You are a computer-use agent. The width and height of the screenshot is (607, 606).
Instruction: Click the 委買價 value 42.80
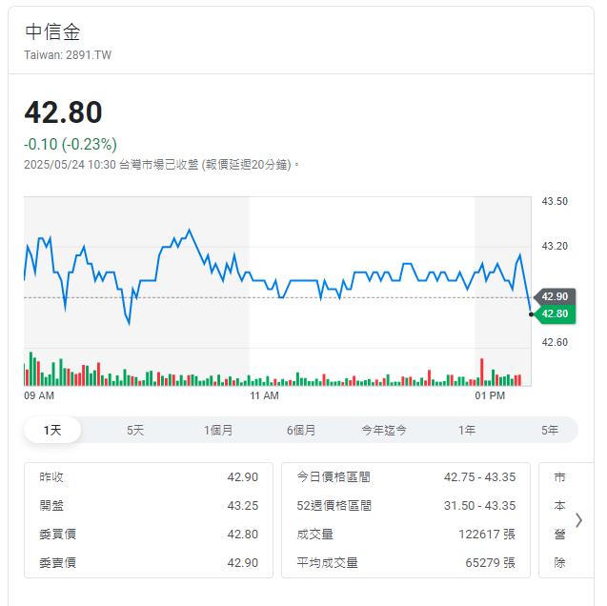click(243, 534)
